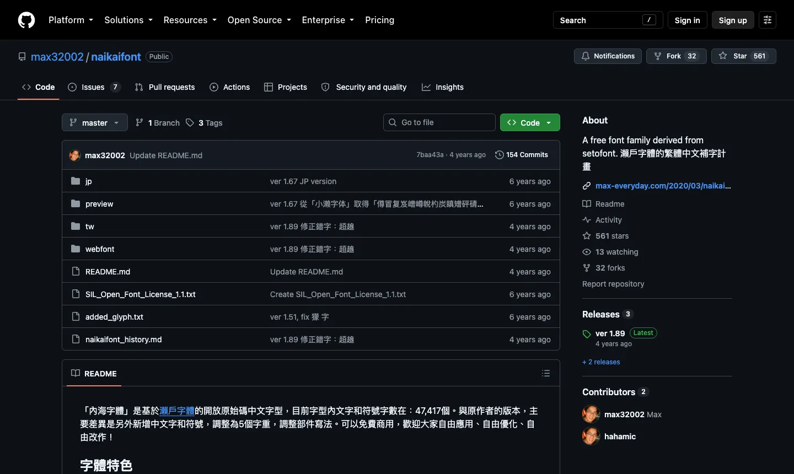Viewport: 794px width, 474px height.
Task: Expand the Solutions menu
Action: point(128,20)
